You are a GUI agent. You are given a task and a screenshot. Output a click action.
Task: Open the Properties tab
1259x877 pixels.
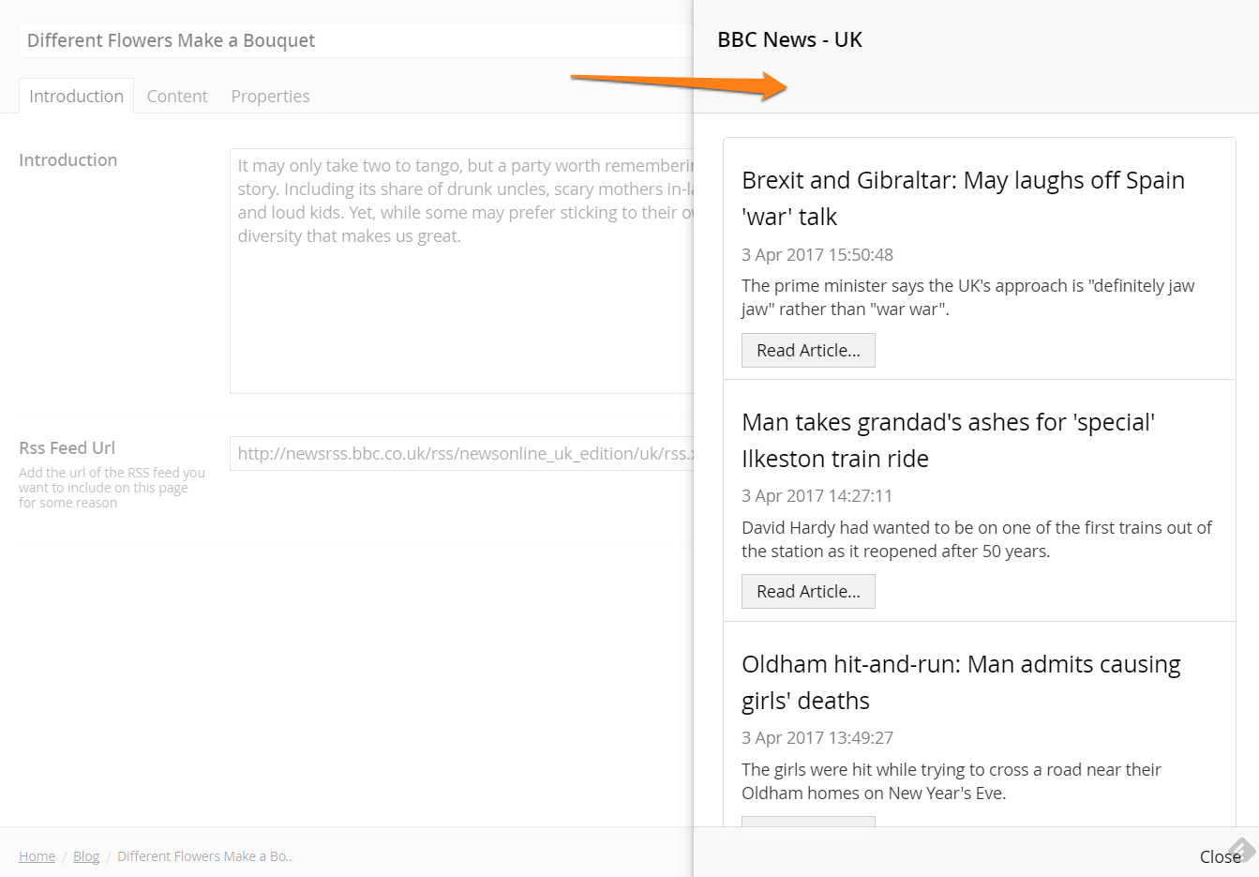(270, 96)
